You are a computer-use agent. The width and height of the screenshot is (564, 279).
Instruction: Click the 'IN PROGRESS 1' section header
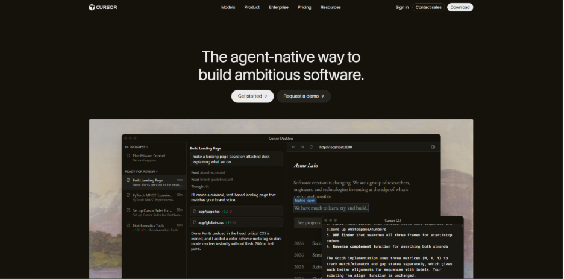pos(136,147)
